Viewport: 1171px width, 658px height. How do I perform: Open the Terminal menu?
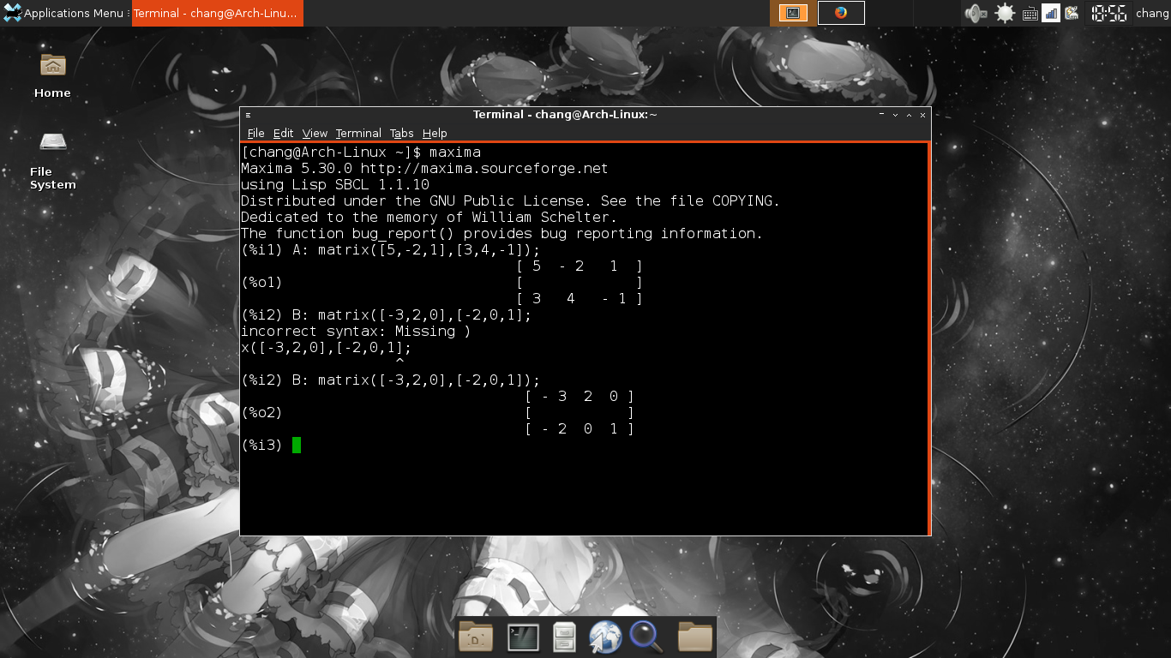pyautogui.click(x=358, y=133)
